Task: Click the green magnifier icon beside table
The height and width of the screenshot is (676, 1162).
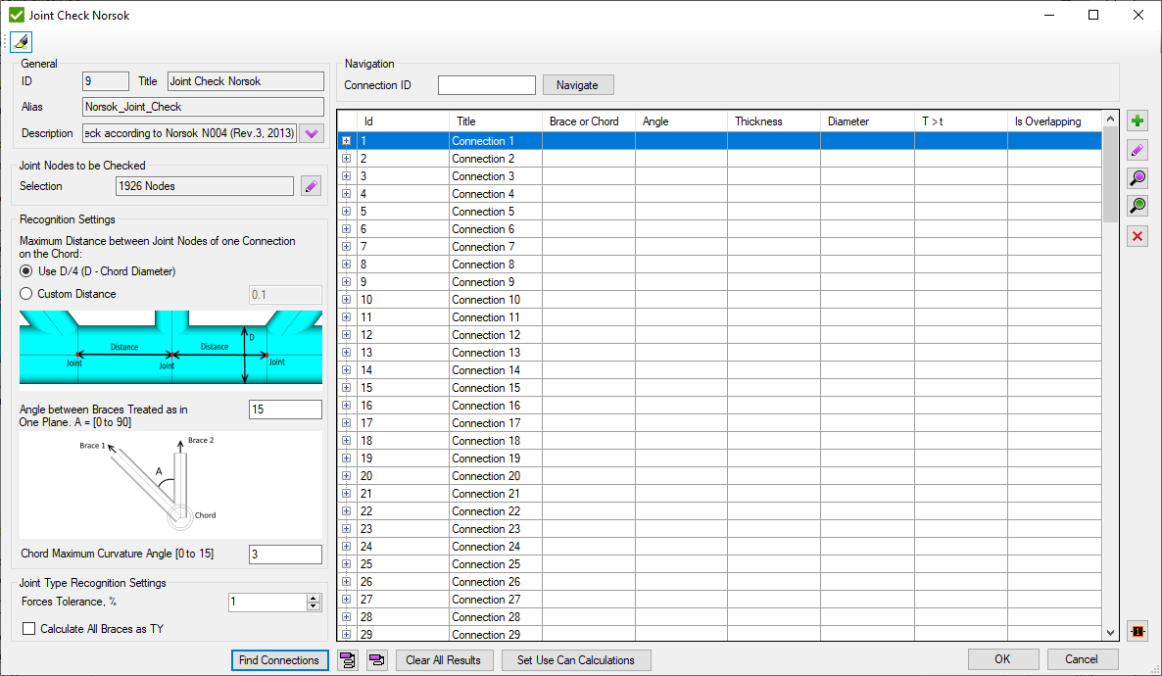Action: (1137, 206)
